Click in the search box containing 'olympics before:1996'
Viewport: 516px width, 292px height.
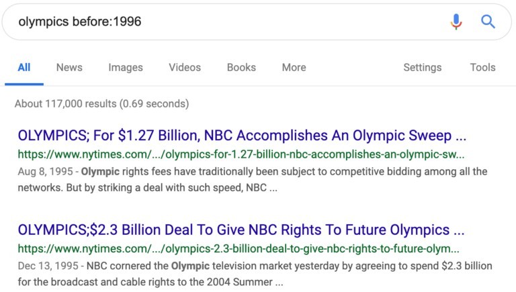(x=222, y=21)
